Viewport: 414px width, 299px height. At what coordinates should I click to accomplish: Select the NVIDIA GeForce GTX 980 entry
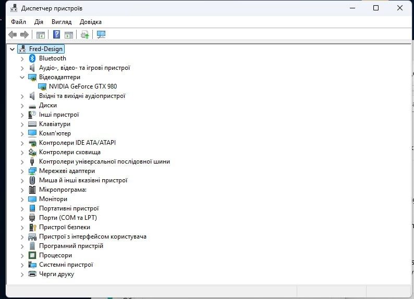pos(83,86)
